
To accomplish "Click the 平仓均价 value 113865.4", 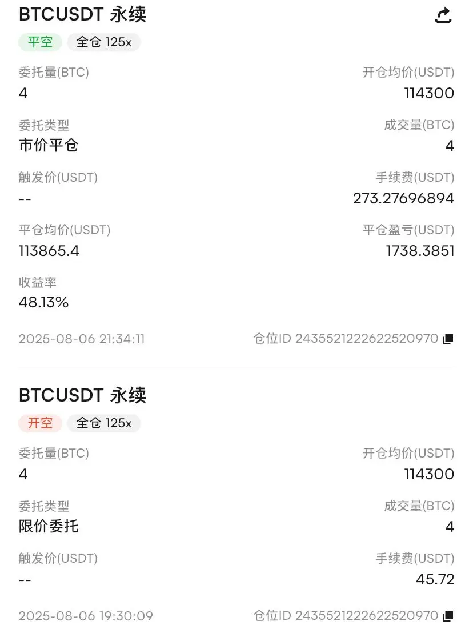I will [49, 251].
